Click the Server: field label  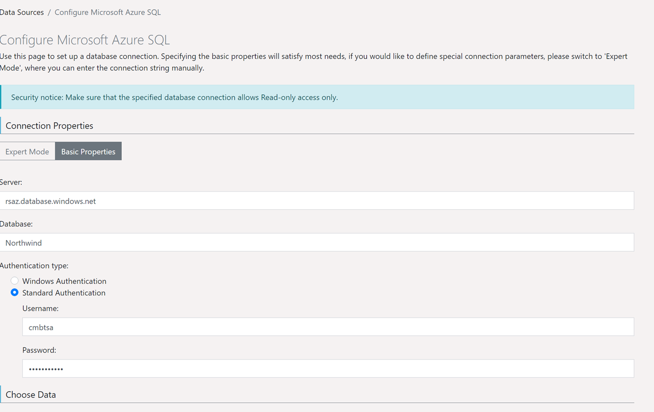pyautogui.click(x=10, y=182)
